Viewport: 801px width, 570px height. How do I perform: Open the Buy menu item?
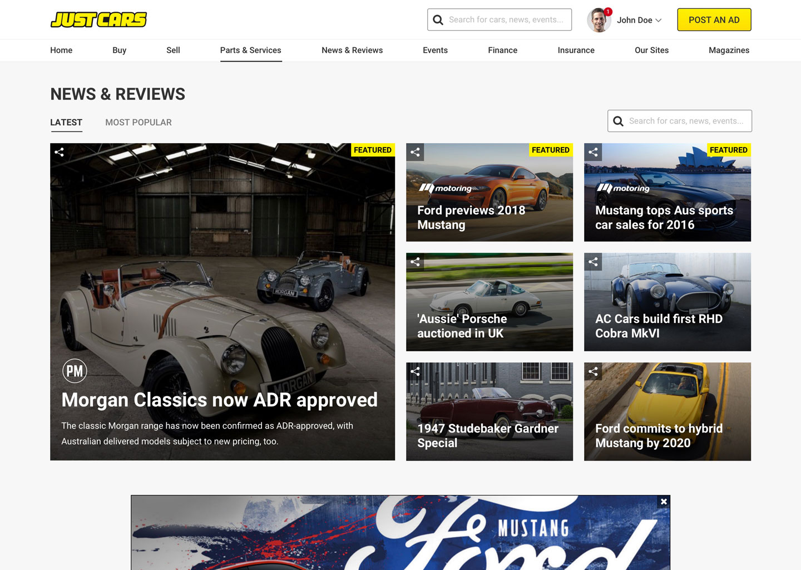(119, 50)
